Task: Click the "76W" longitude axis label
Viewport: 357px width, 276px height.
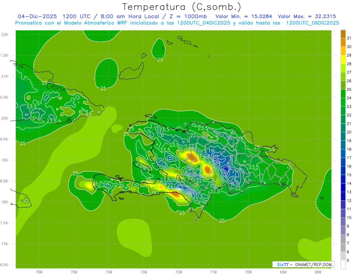Action: pos(39,272)
